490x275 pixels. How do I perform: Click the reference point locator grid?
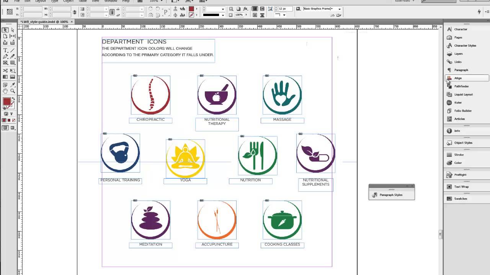click(10, 11)
